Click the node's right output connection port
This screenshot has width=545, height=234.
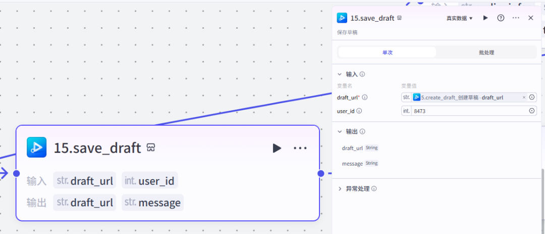coord(320,173)
